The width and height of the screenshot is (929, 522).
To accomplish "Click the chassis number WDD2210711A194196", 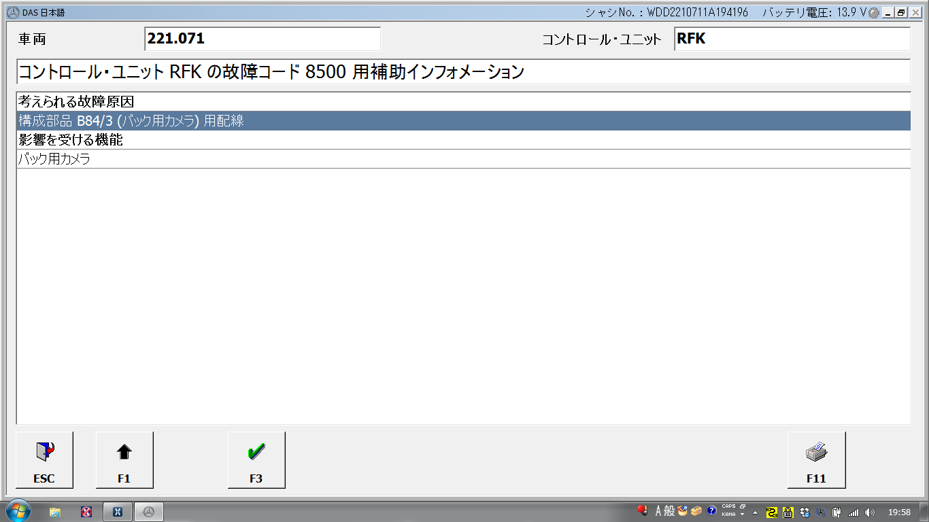I will [x=698, y=13].
